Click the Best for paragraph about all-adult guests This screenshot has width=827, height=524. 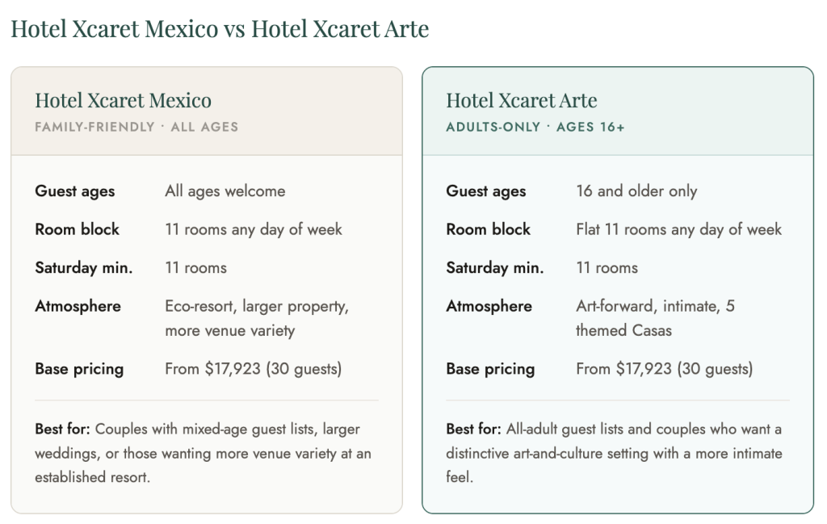(x=614, y=453)
